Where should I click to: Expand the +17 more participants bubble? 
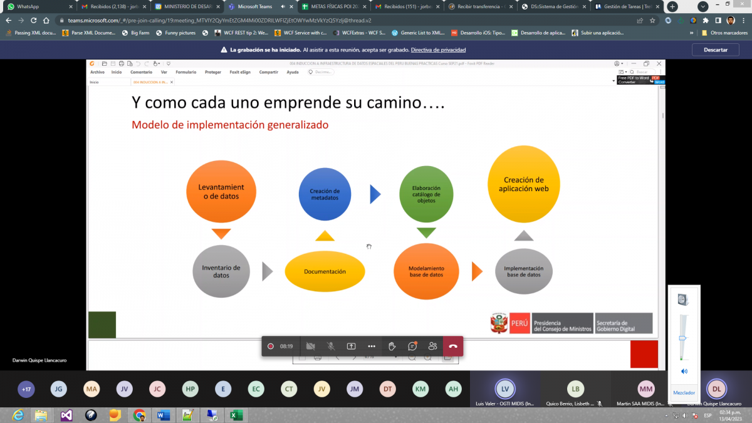click(26, 389)
